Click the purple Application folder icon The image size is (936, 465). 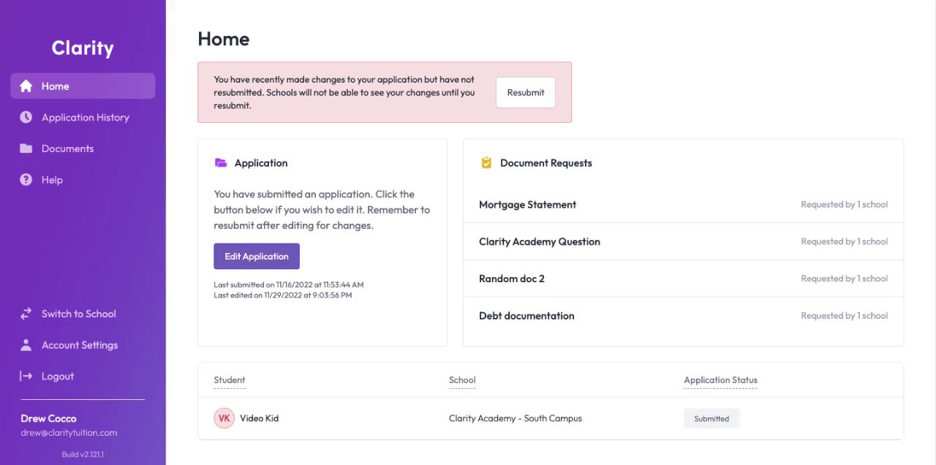coord(221,163)
